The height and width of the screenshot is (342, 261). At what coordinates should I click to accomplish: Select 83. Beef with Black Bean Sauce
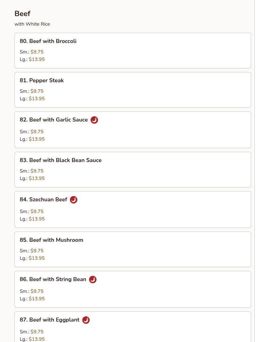(x=61, y=160)
